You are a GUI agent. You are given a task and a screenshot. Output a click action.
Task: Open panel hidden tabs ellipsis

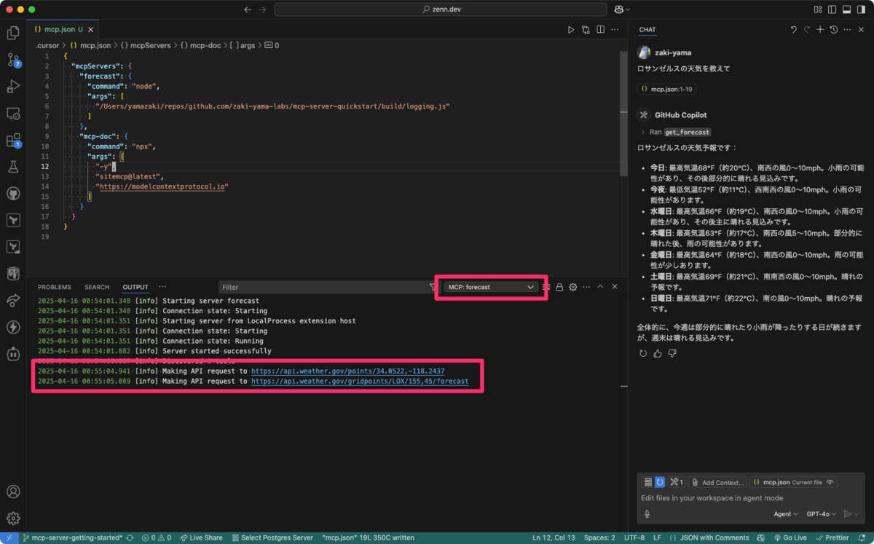tap(162, 287)
